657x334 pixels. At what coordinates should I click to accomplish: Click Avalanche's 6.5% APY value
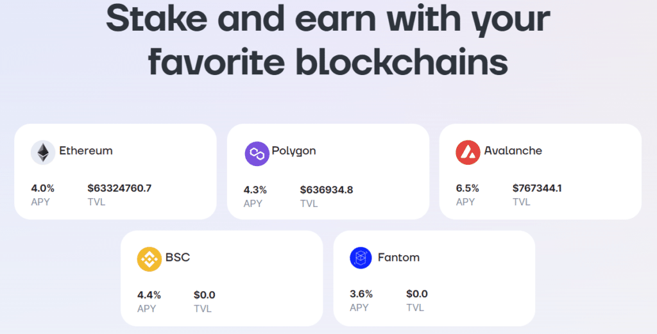[468, 188]
